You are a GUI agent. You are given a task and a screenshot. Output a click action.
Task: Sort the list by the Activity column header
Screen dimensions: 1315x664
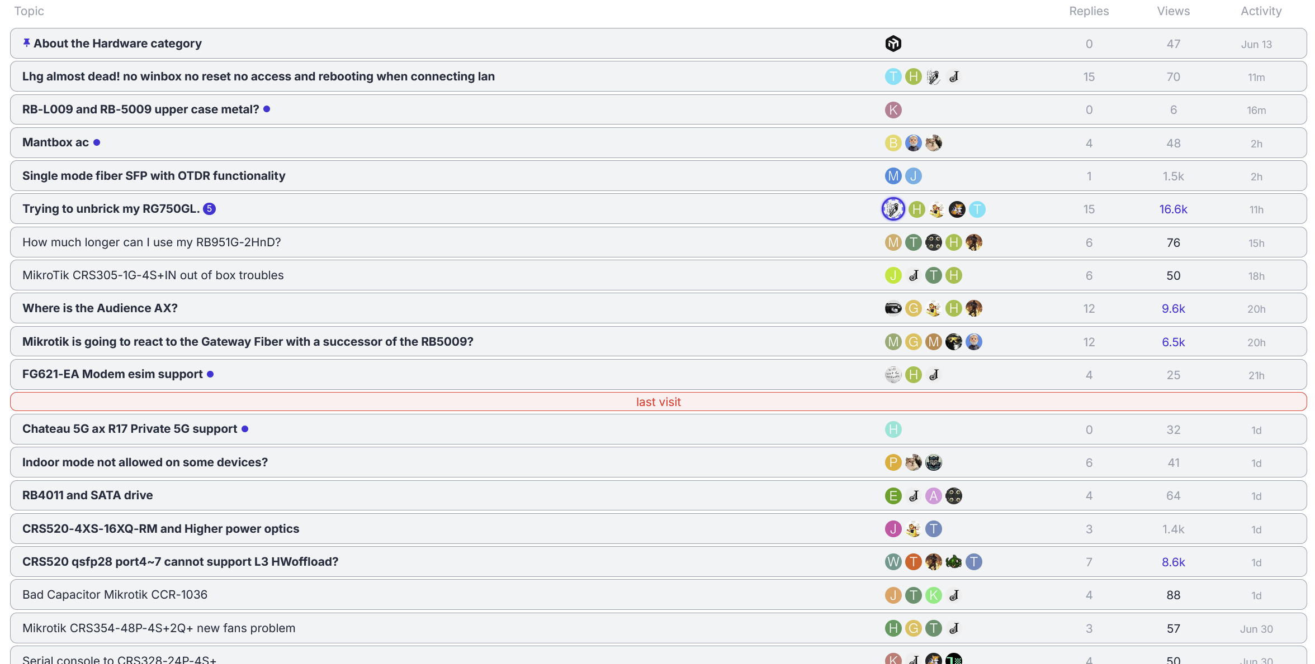pyautogui.click(x=1261, y=11)
